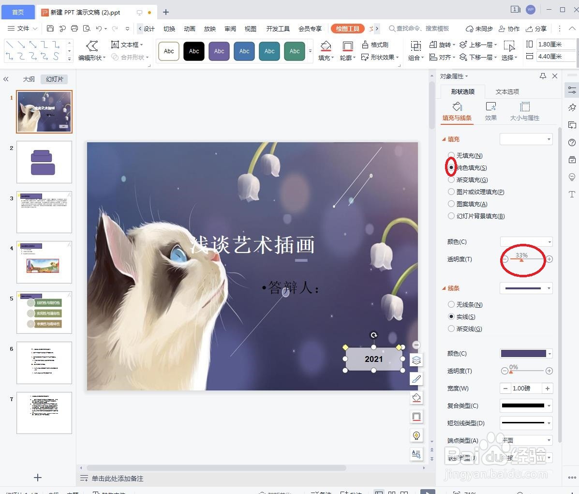Collapse the 线条 section triangle
Screen dimensions: 579x494
coord(444,288)
